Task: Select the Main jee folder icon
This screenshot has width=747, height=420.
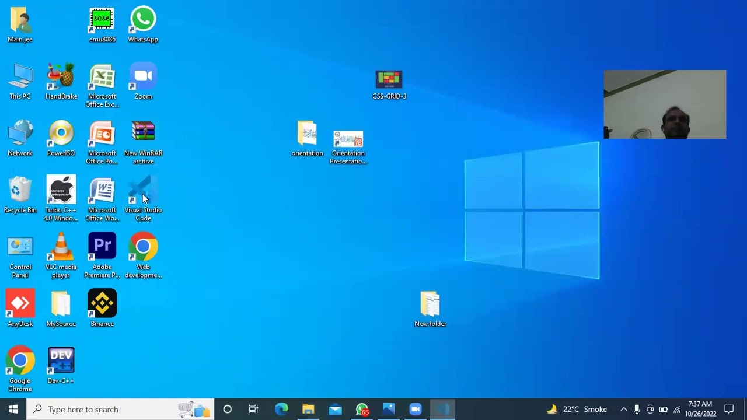Action: 20,25
